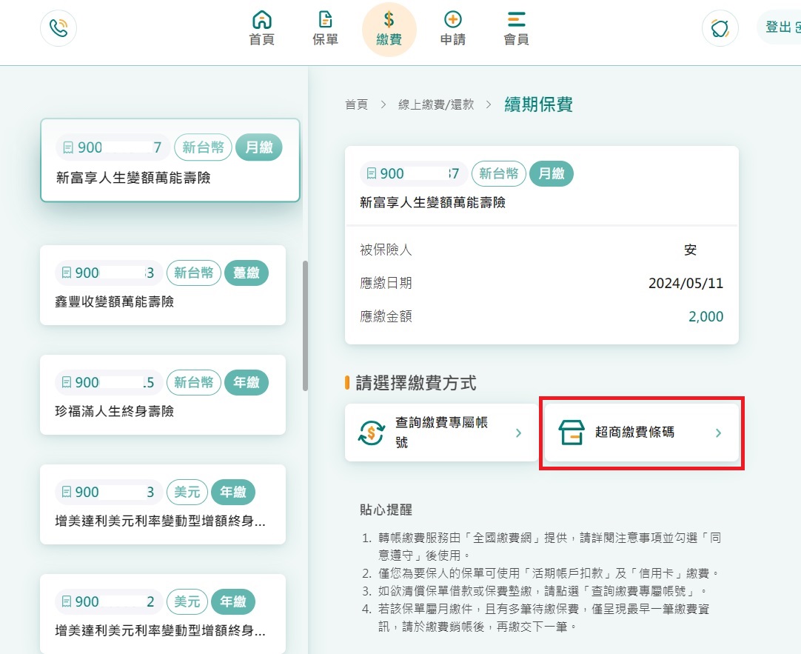Click 查詢繳費專屬帳號 payment option
The height and width of the screenshot is (654, 801).
tap(441, 433)
